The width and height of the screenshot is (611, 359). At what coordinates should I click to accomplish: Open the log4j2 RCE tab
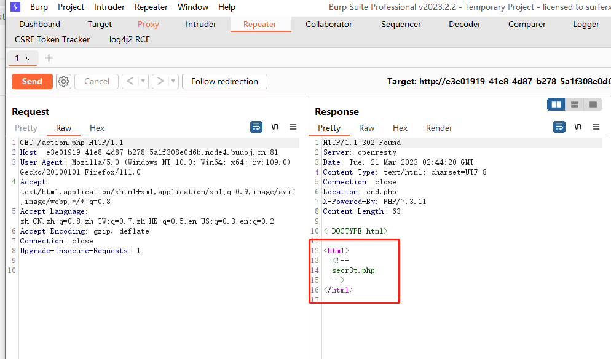130,39
